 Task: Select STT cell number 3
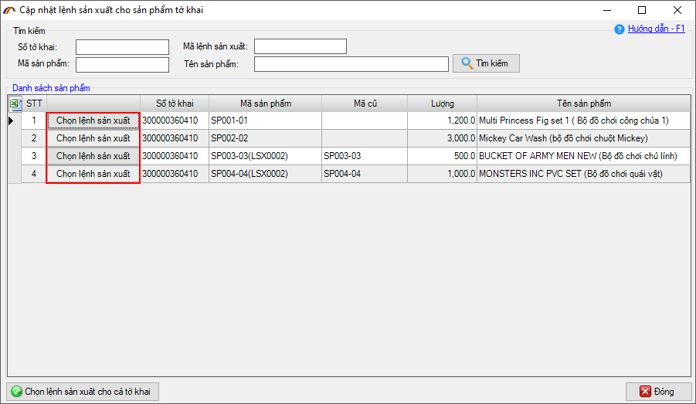[34, 156]
